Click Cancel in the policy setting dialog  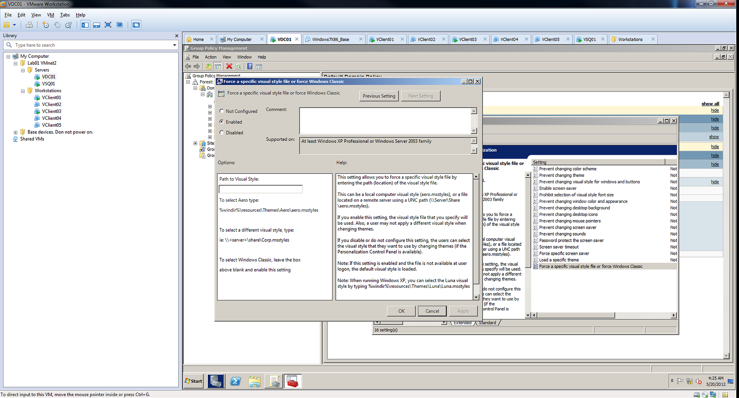coord(432,311)
